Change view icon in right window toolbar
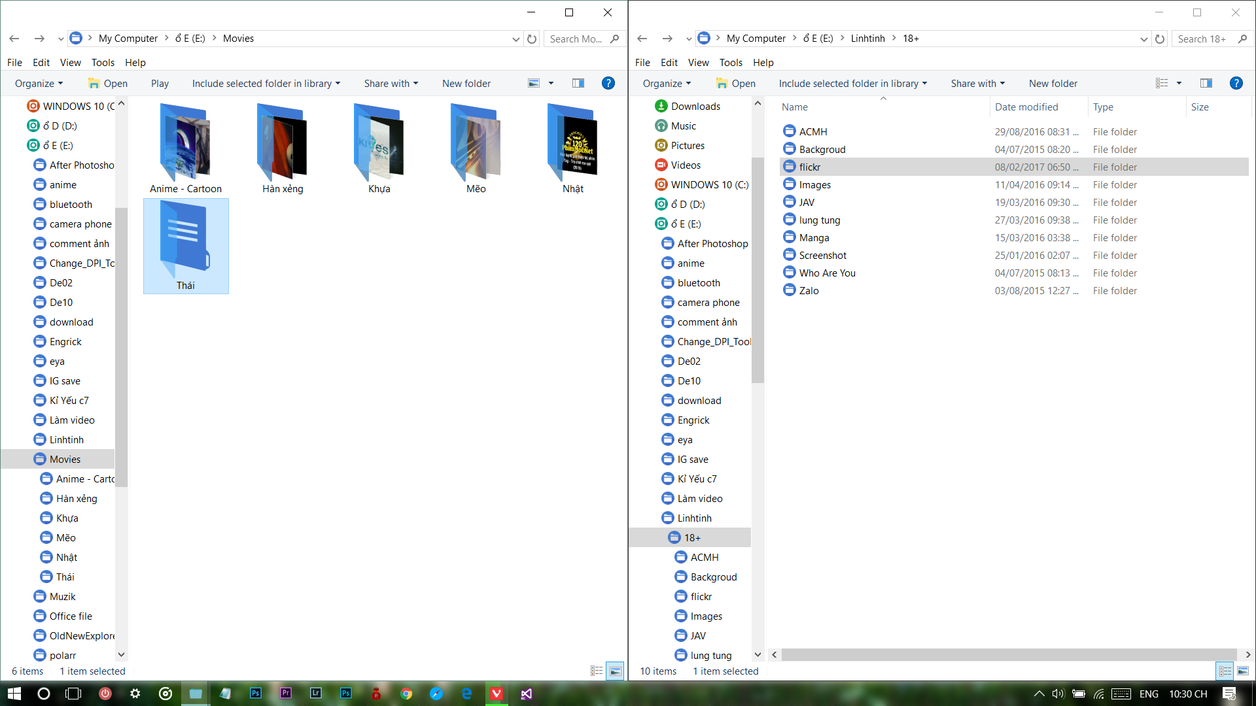The width and height of the screenshot is (1256, 706). click(1162, 83)
